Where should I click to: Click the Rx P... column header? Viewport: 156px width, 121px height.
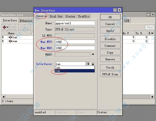pos(129,33)
